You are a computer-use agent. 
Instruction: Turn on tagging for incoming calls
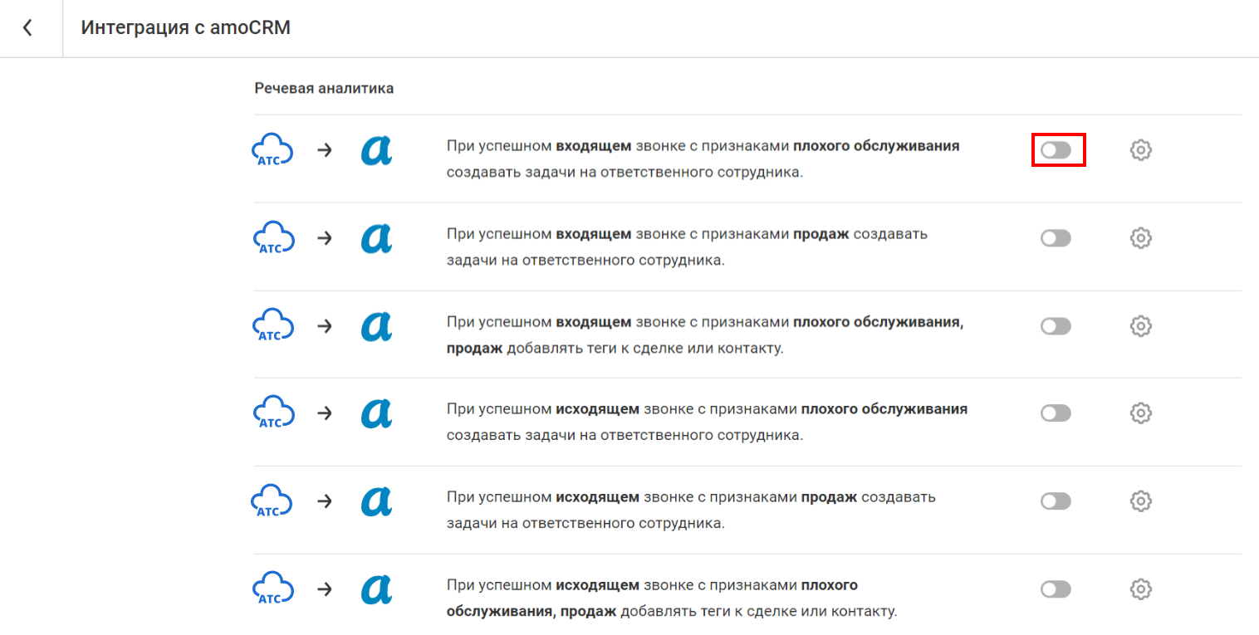(1056, 326)
